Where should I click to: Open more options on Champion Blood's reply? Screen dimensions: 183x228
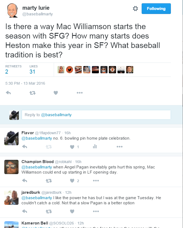pos(96,181)
